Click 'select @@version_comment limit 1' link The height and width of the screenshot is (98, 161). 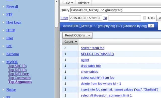[x=106, y=95]
